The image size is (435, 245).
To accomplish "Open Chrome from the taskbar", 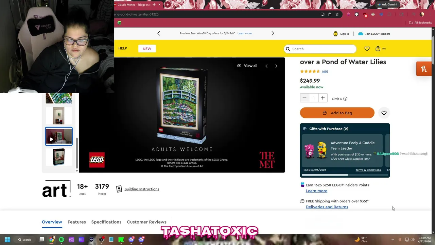I will pos(52,240).
